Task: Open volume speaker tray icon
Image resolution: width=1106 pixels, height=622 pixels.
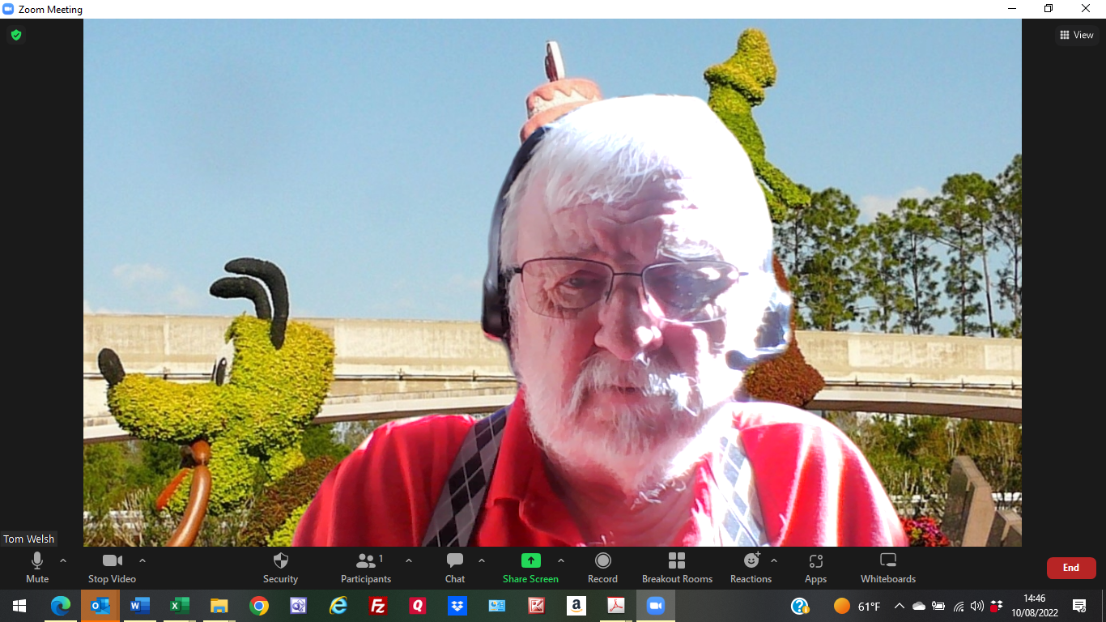Action: (977, 606)
